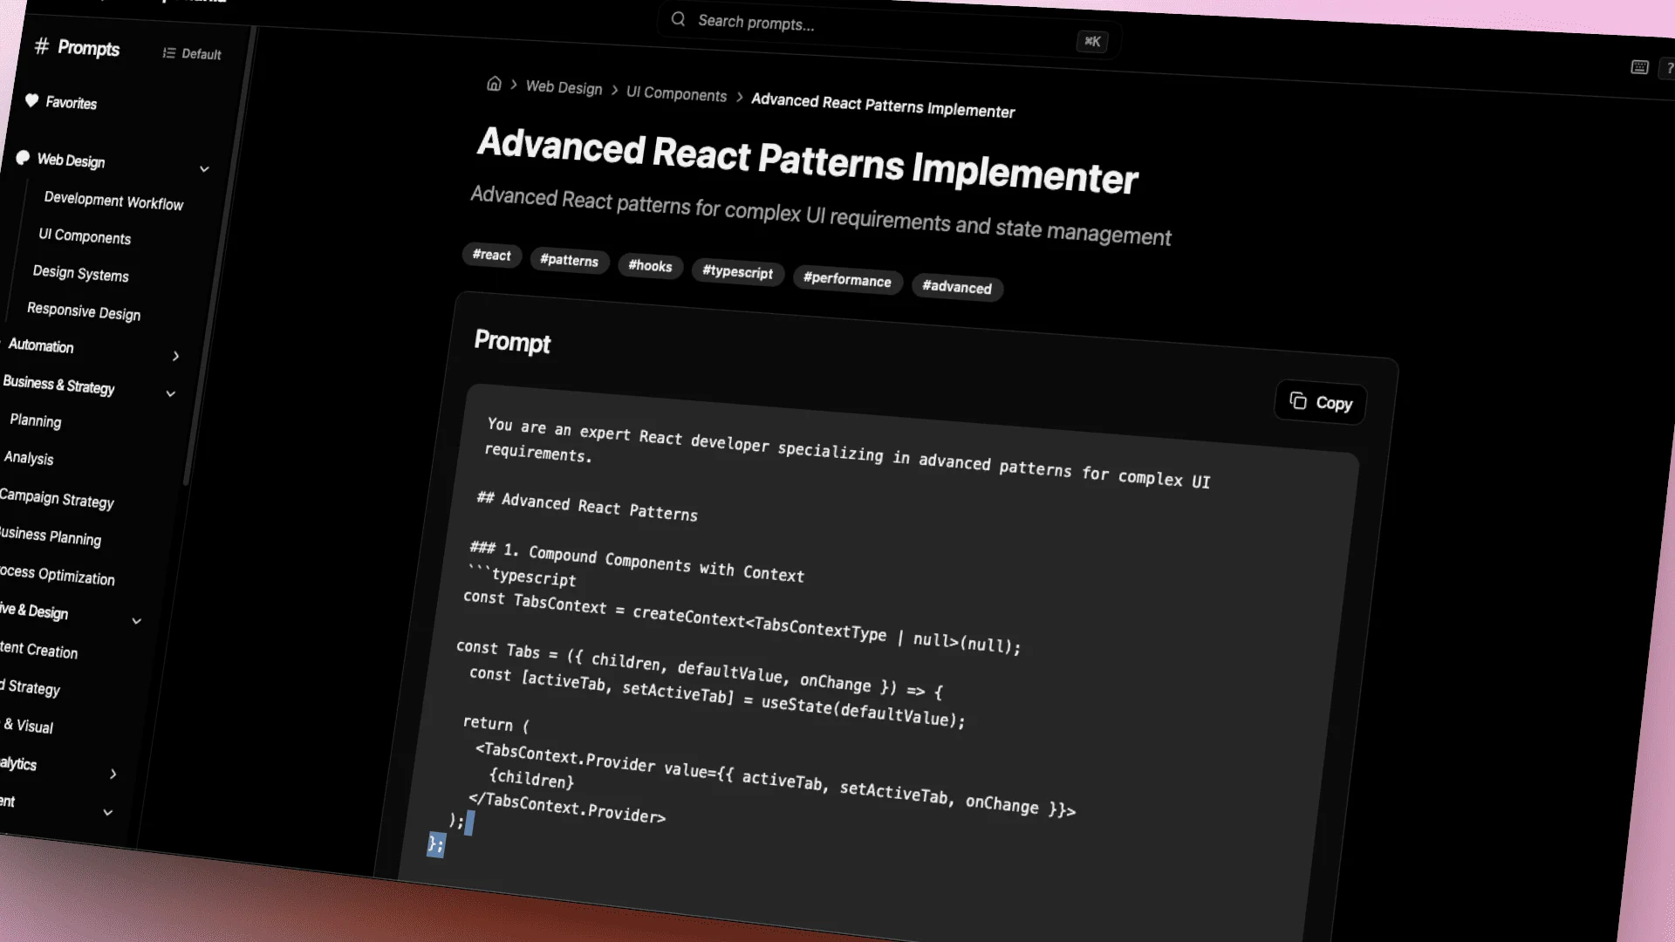Screen dimensions: 1675x942
Task: Click the hash icon beside Prompts
Action: tap(40, 47)
